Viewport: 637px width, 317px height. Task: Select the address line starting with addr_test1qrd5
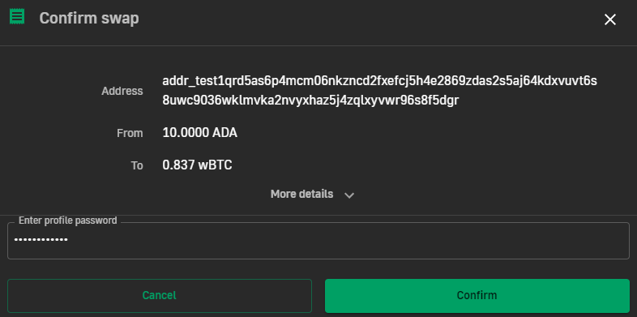(x=380, y=81)
